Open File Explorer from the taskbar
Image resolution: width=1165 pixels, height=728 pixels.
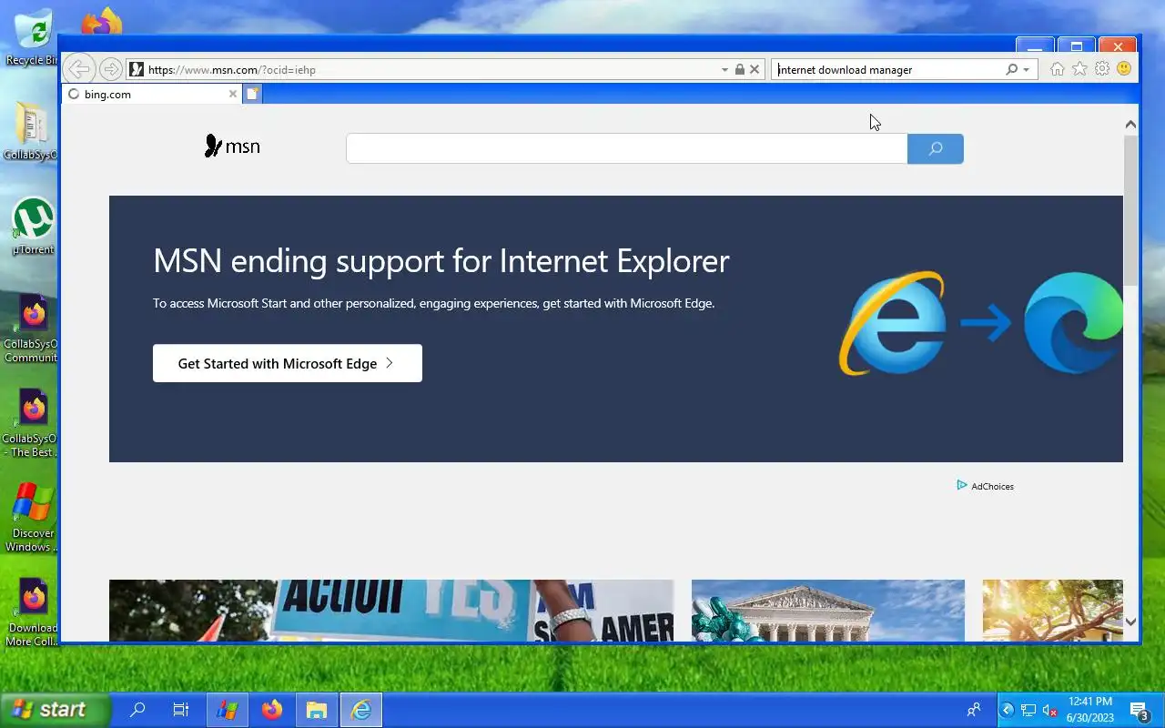[316, 710]
